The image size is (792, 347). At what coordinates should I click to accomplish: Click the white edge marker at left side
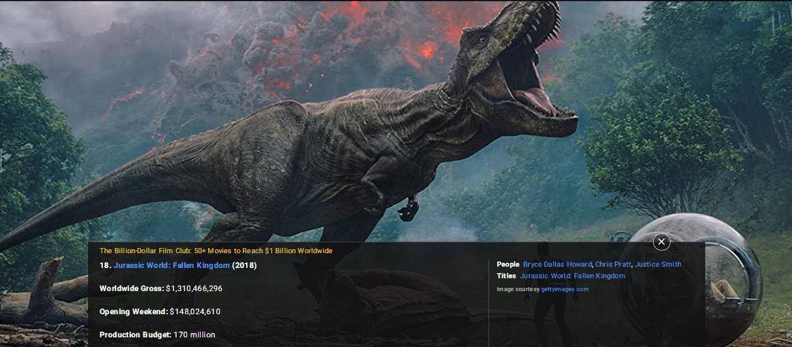tap(1, 160)
